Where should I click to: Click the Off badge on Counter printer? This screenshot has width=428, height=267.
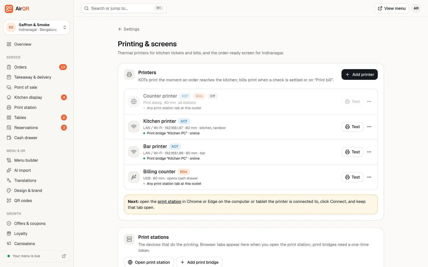tap(212, 96)
